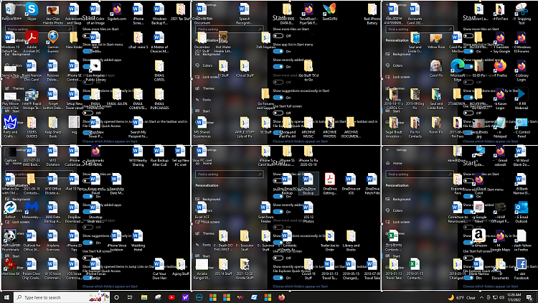Open the Kaiser Login Firefox shortcut
This screenshot has height=303, width=538.
point(499,97)
